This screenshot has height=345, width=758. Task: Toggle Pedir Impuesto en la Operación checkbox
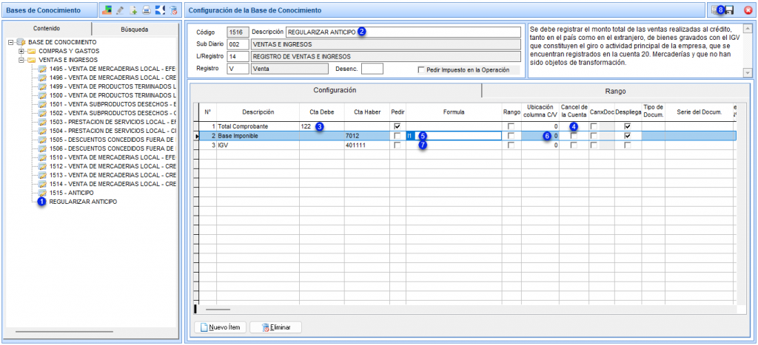[x=421, y=70]
